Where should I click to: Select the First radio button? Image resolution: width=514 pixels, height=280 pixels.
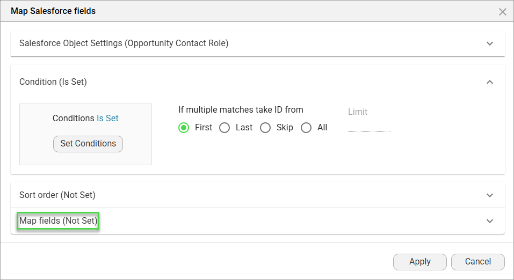(184, 128)
